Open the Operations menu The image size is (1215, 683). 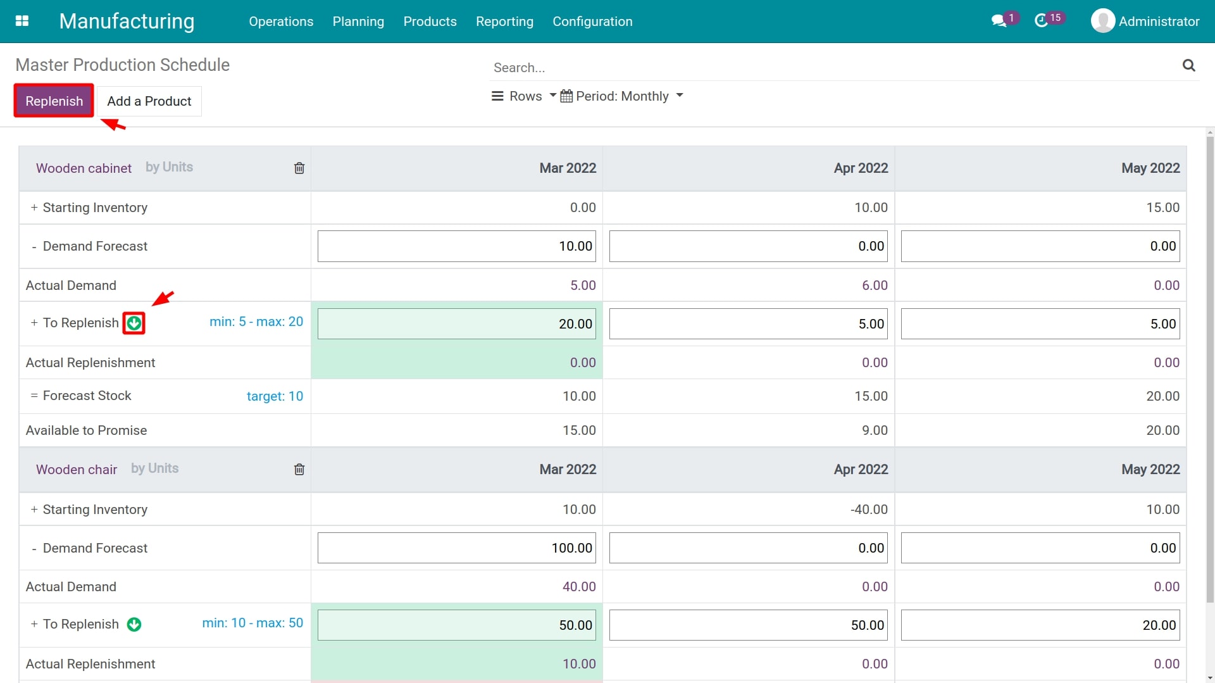[281, 21]
